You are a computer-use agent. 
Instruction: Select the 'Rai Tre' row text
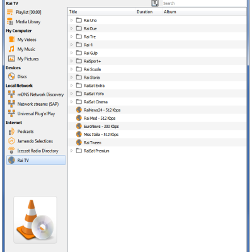point(89,37)
